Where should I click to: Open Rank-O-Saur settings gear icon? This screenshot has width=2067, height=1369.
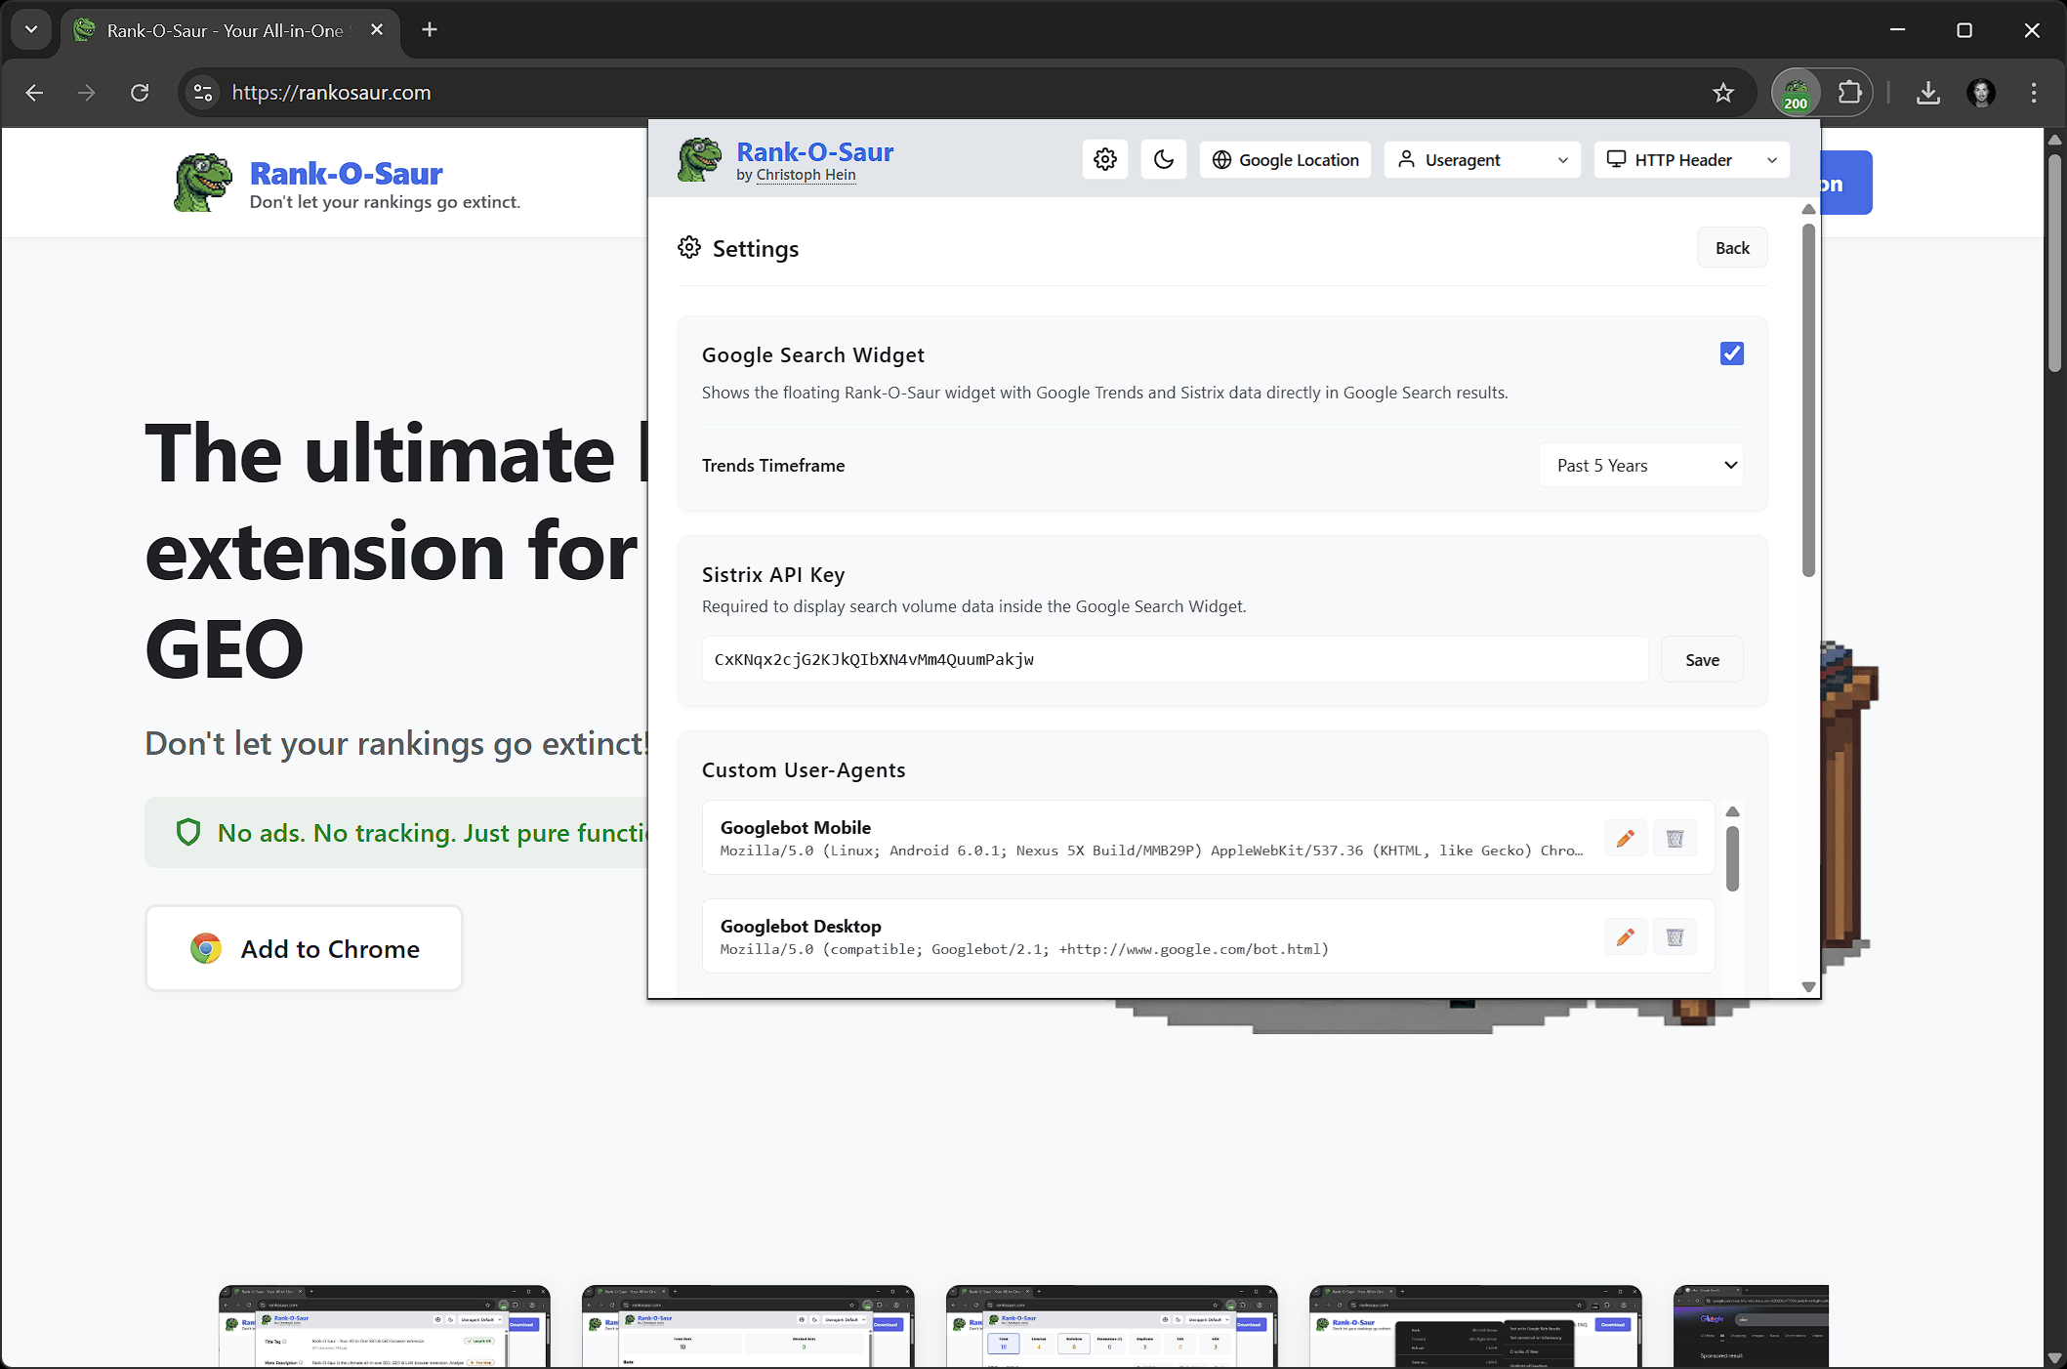1104,159
